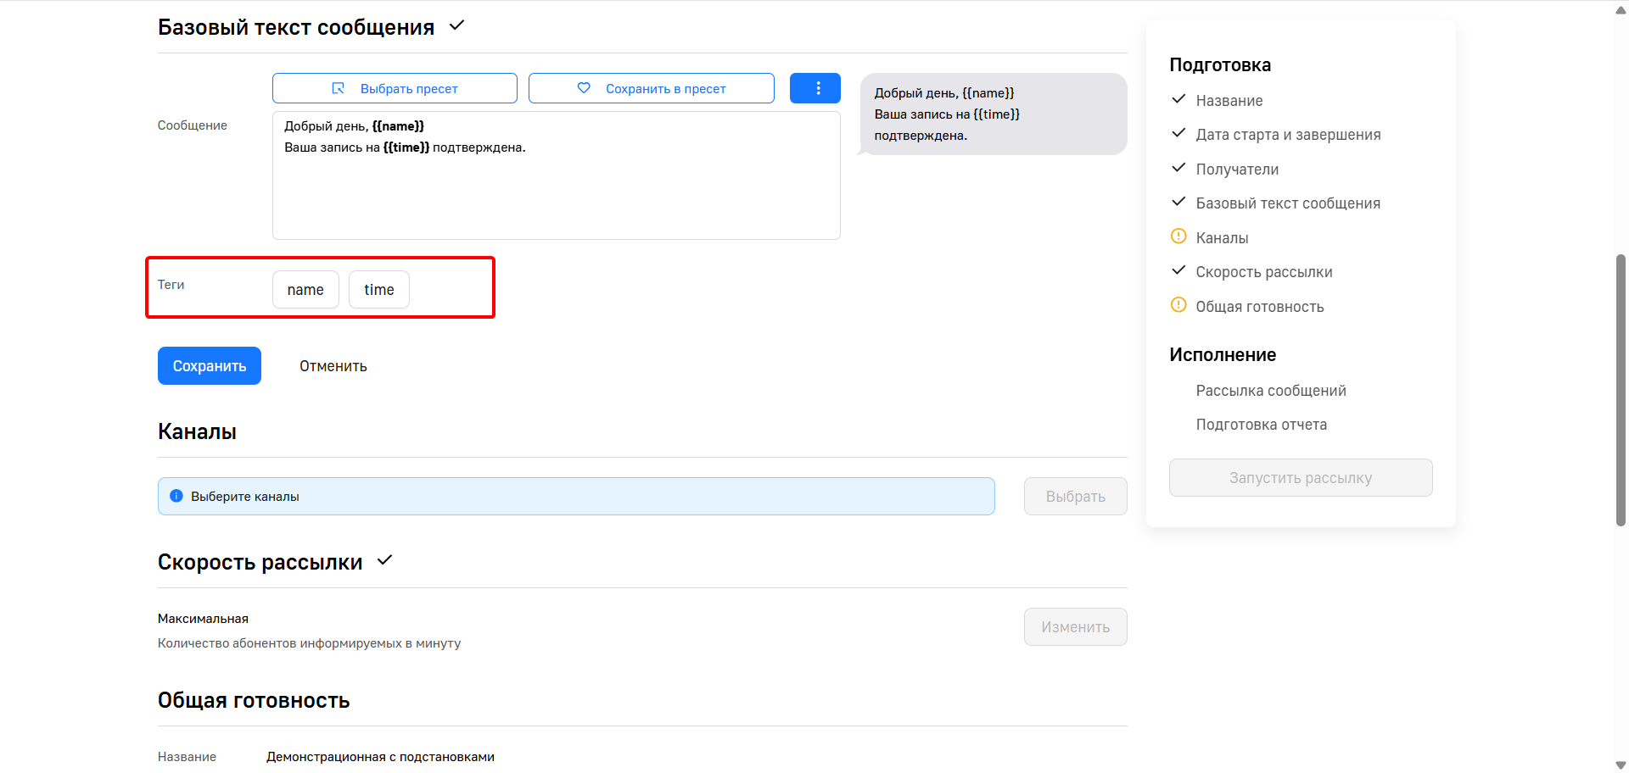The height and width of the screenshot is (773, 1629).
Task: Click the info icon in Выберите каналы banner
Action: tap(176, 496)
